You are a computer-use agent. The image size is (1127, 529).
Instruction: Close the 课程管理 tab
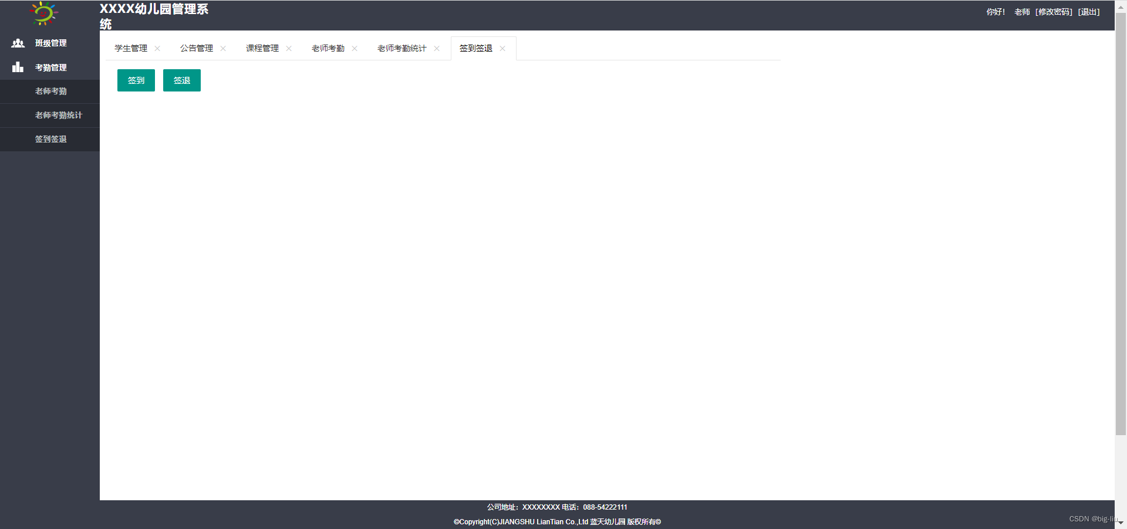pyautogui.click(x=289, y=49)
